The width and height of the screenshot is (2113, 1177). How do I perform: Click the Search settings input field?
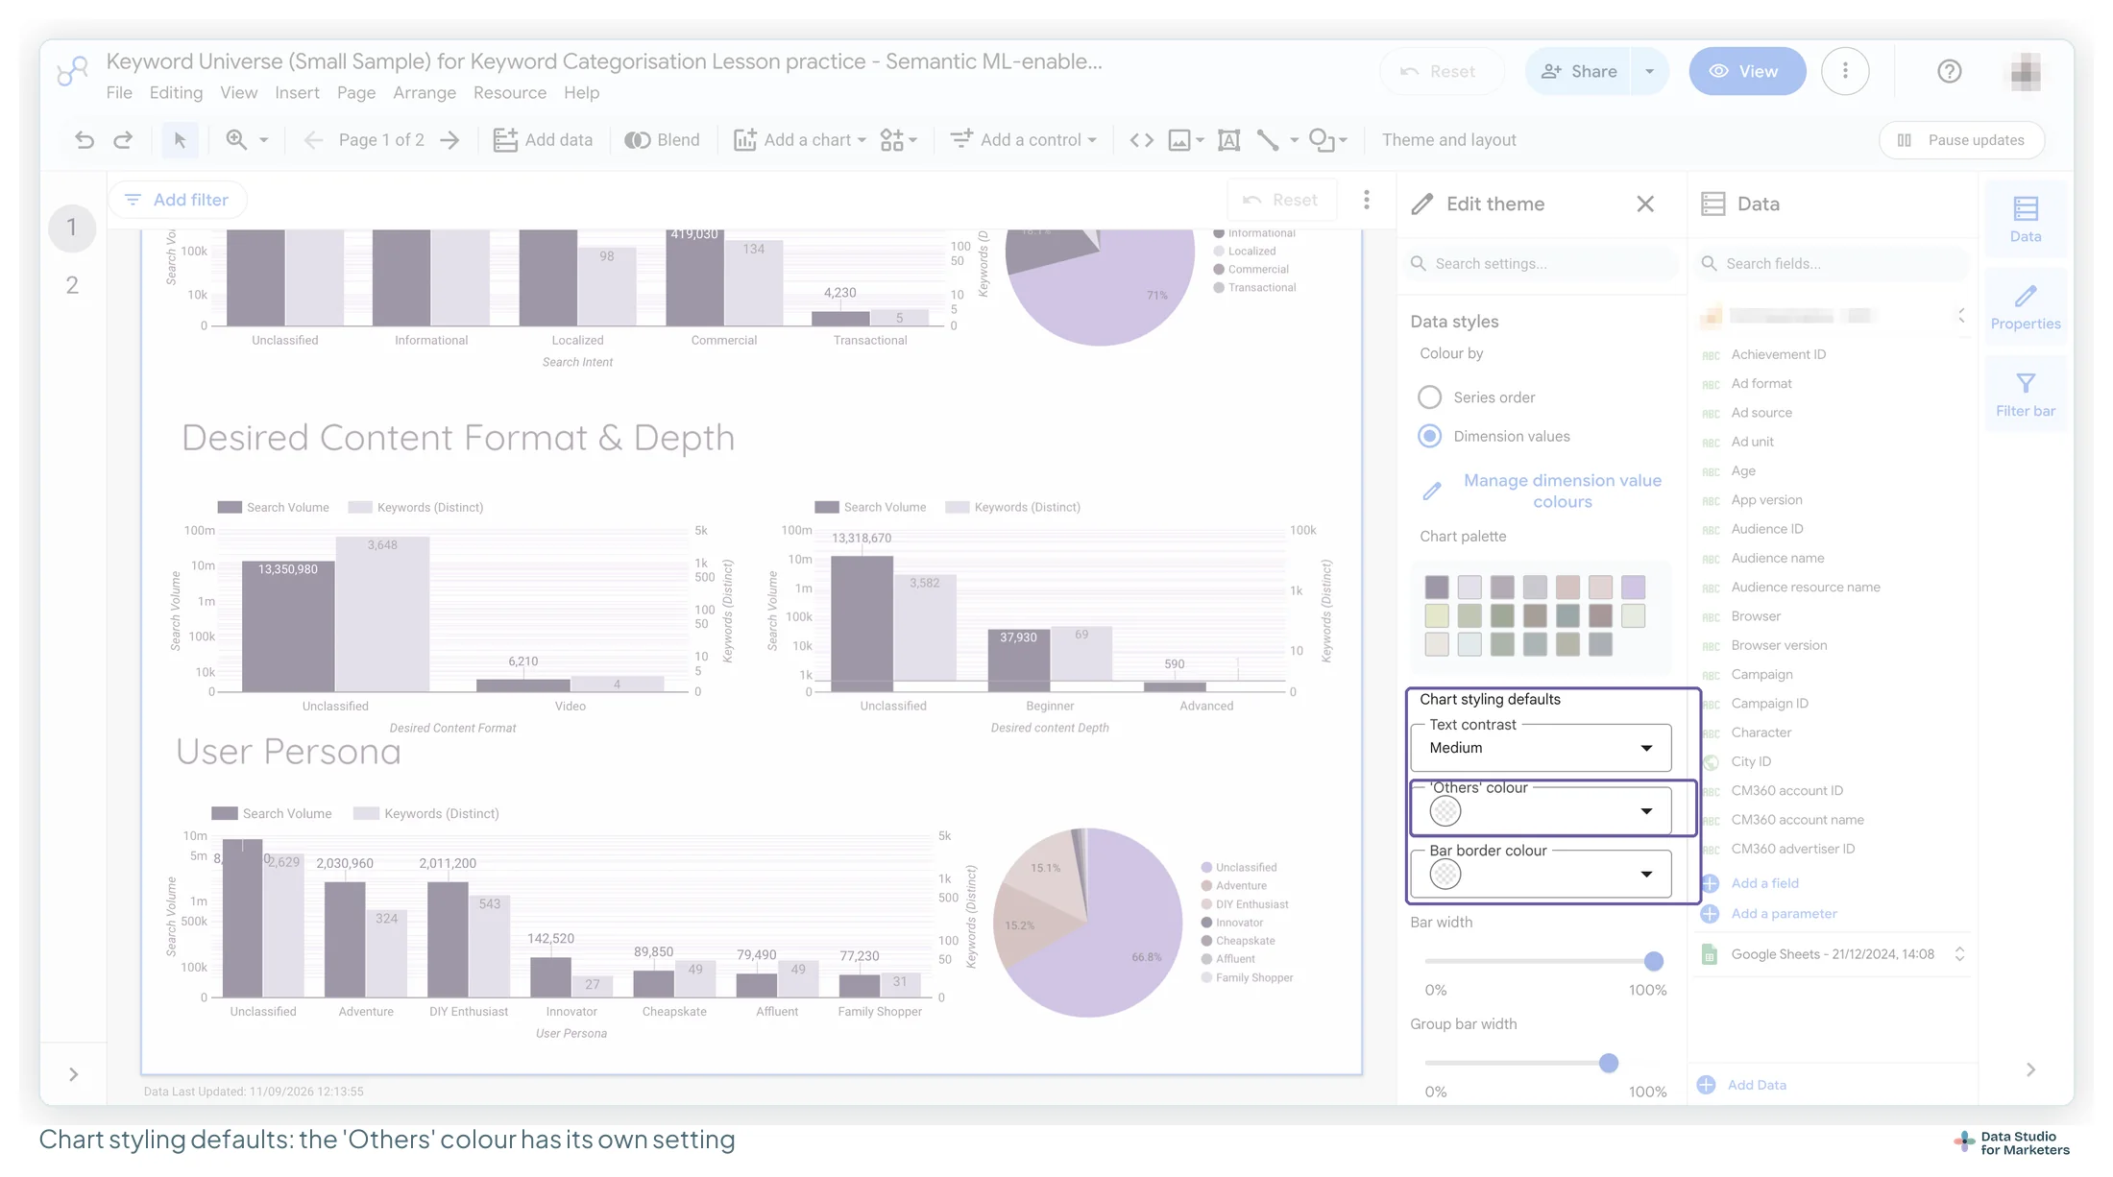tap(1541, 263)
